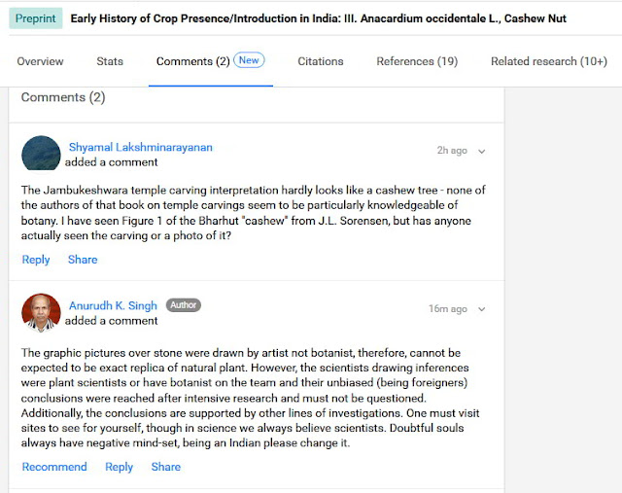Visit Shyamal Lakshminarayanan's profile name link
This screenshot has height=493, width=622.
pyautogui.click(x=141, y=147)
